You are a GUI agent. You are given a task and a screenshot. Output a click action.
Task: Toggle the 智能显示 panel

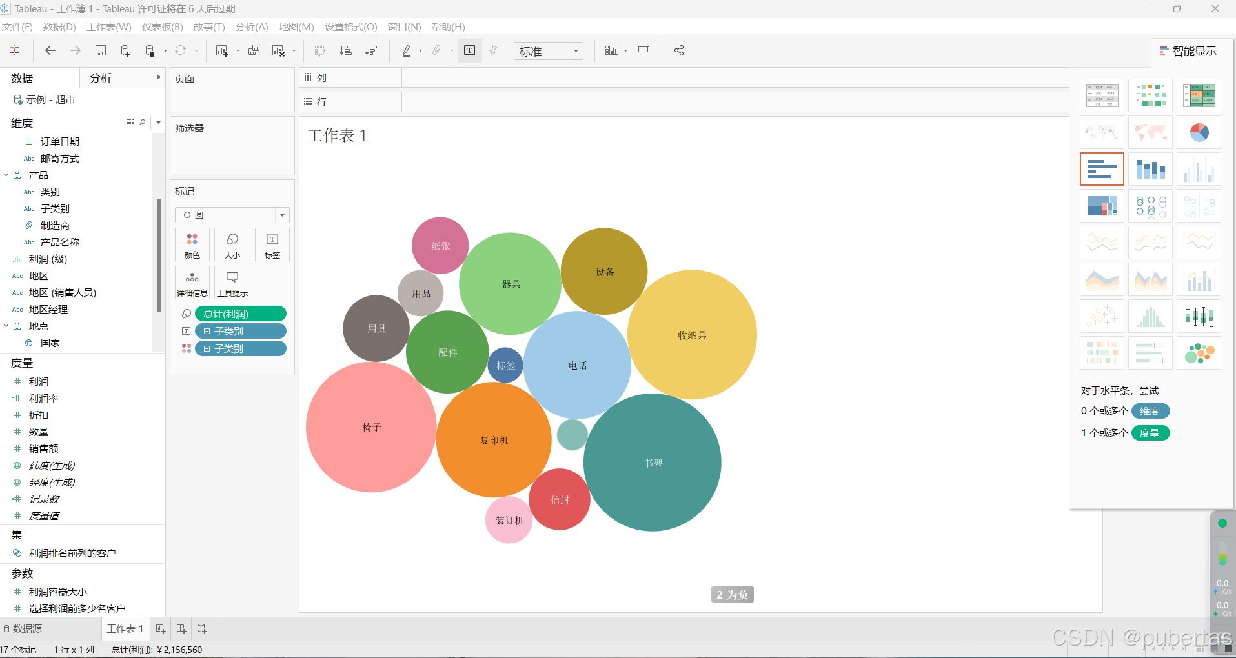tap(1188, 51)
